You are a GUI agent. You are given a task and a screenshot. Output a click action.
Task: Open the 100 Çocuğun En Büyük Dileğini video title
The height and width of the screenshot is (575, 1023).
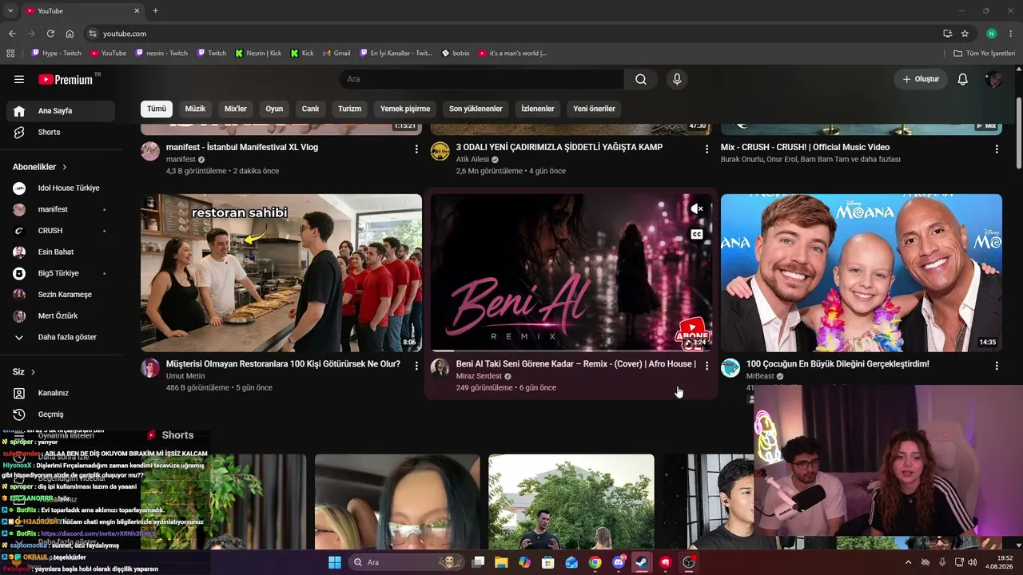click(838, 364)
